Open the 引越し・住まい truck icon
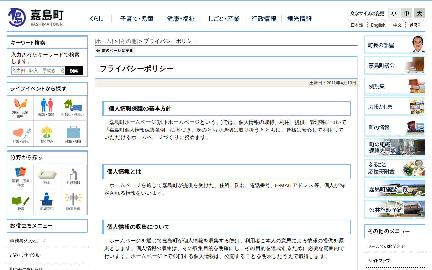432x270 pixels. (x=73, y=108)
